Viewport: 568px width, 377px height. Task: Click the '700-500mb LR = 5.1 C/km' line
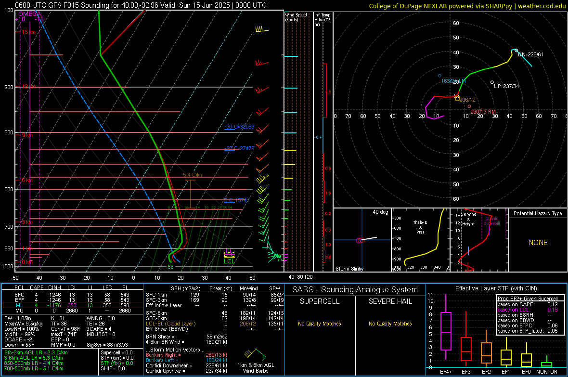34,368
